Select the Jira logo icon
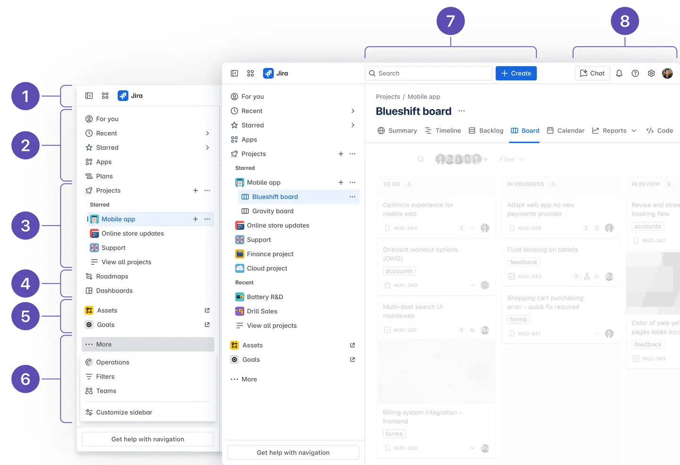 (268, 73)
